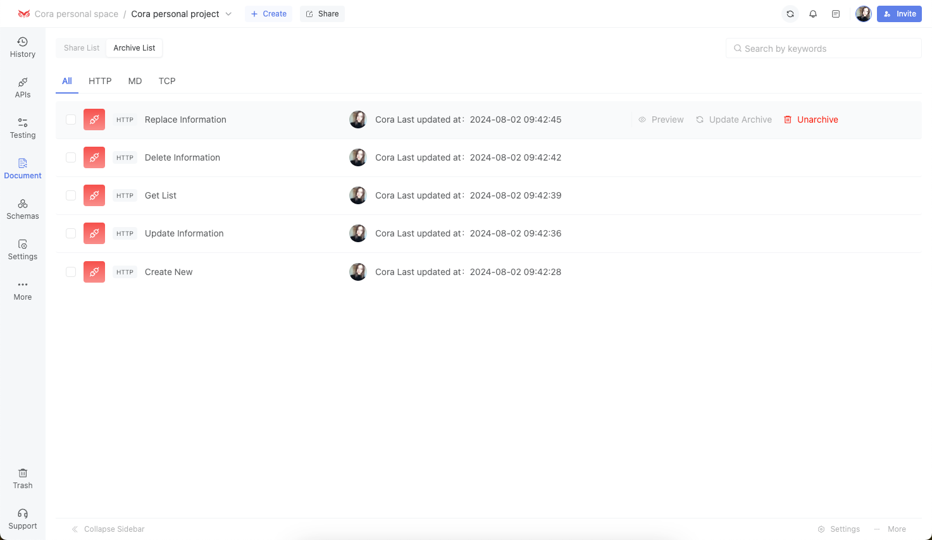Open the Delete Information entry
The width and height of the screenshot is (932, 540).
pos(182,157)
